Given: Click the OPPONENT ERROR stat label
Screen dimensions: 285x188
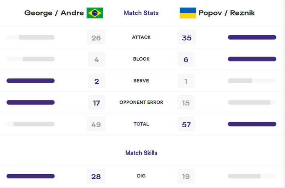Looking at the screenshot, I should click(141, 103).
